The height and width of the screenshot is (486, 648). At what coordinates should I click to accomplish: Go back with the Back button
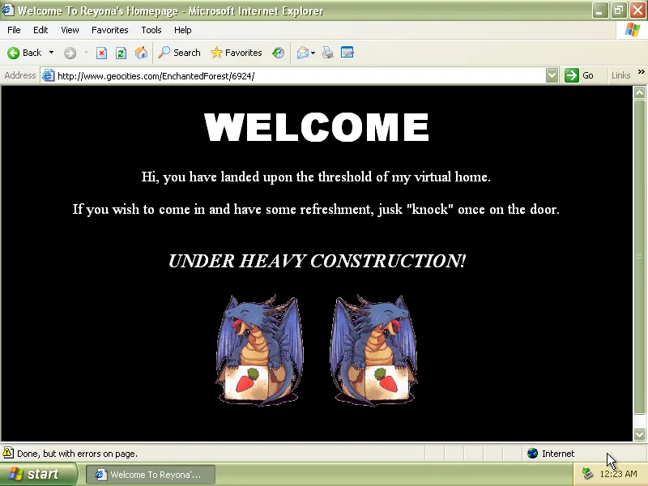24,53
